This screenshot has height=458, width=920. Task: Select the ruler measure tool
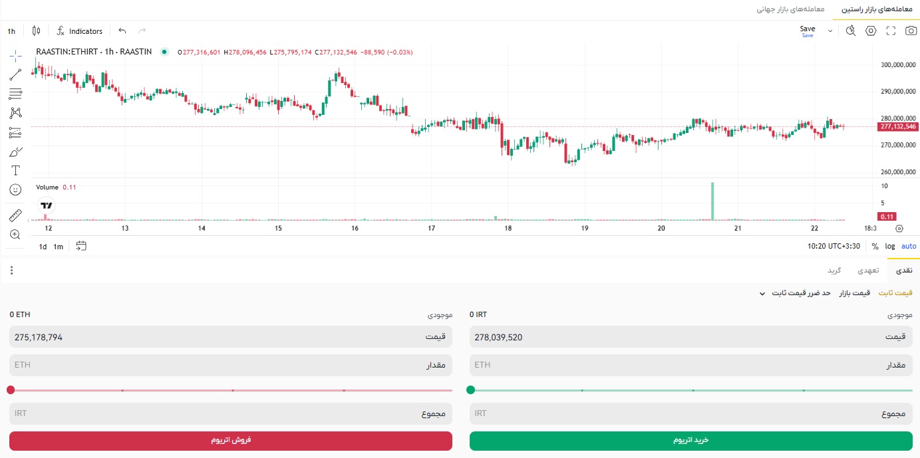tap(15, 215)
